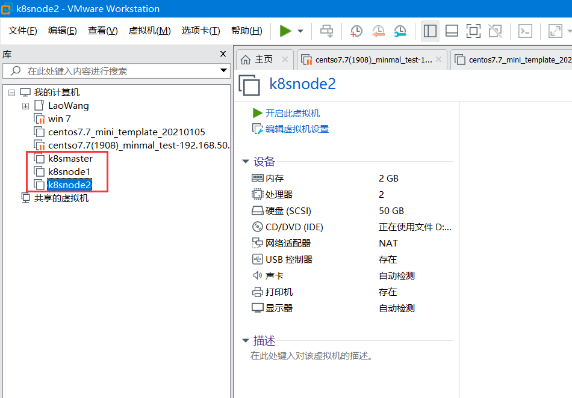Select k8snode1 virtual machine

[69, 171]
